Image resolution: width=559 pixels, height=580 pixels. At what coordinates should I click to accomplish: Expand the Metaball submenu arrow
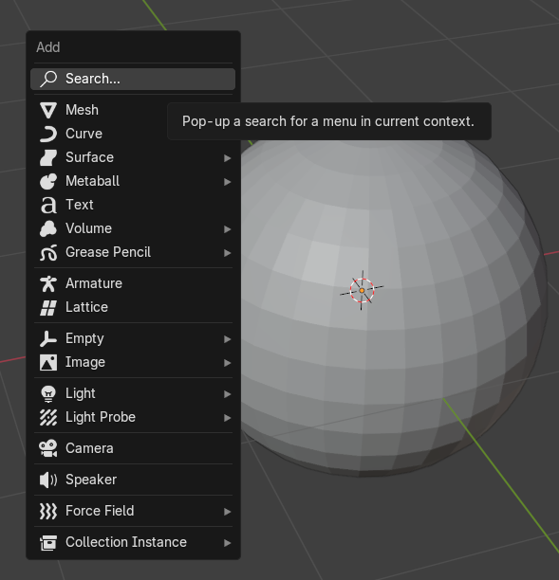pyautogui.click(x=227, y=182)
